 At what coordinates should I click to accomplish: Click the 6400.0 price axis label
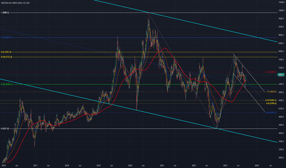tap(281, 84)
